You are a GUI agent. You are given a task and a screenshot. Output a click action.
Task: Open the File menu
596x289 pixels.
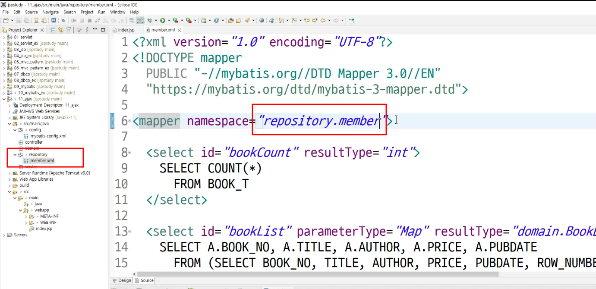pyautogui.click(x=6, y=12)
